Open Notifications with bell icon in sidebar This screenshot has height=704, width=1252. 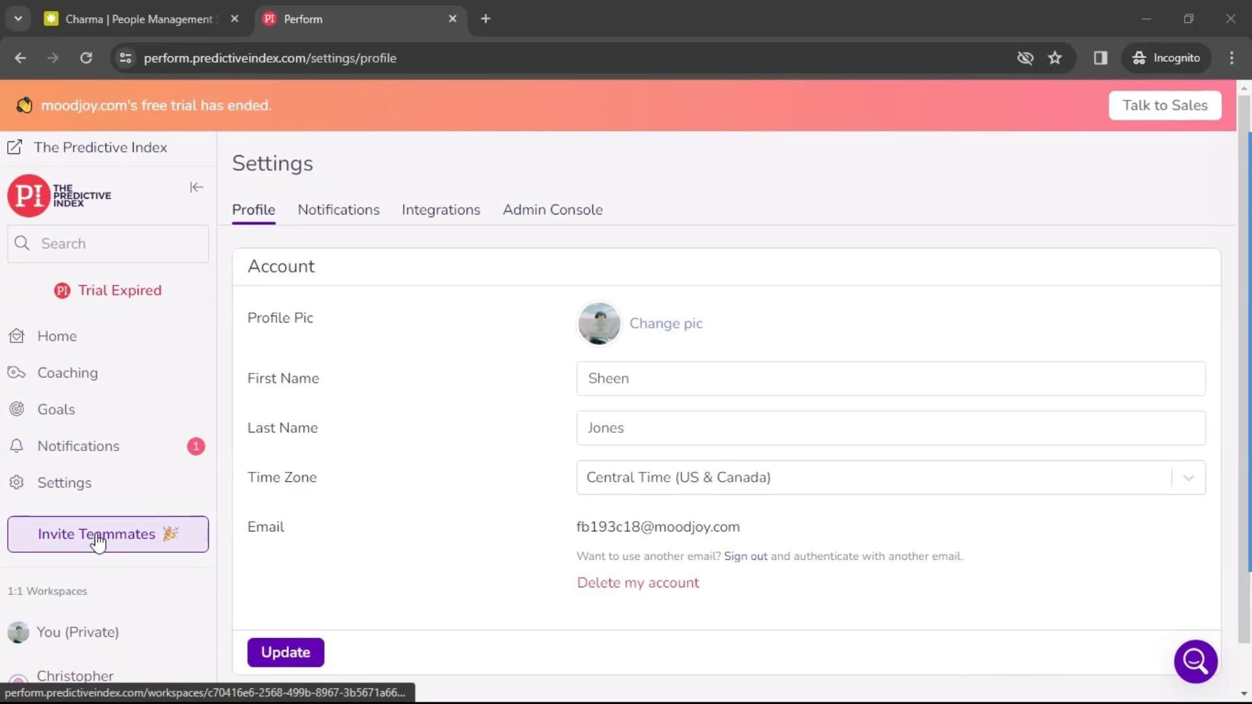click(x=78, y=446)
